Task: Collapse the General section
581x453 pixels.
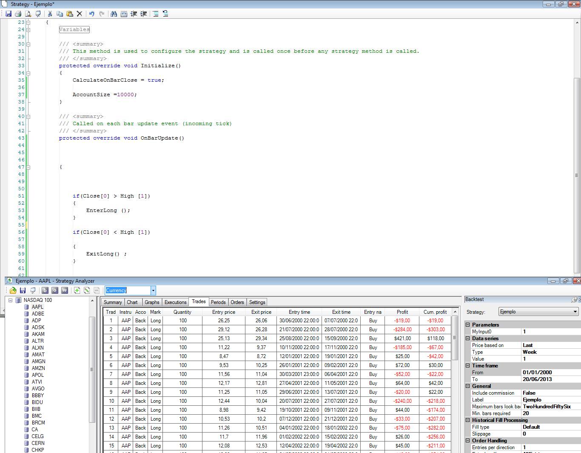Action: point(468,386)
